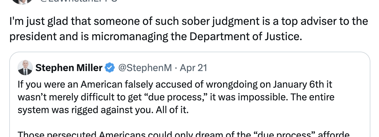Click the "micromanaging the Department of Justice" line
The image size is (379, 137).
[156, 37]
